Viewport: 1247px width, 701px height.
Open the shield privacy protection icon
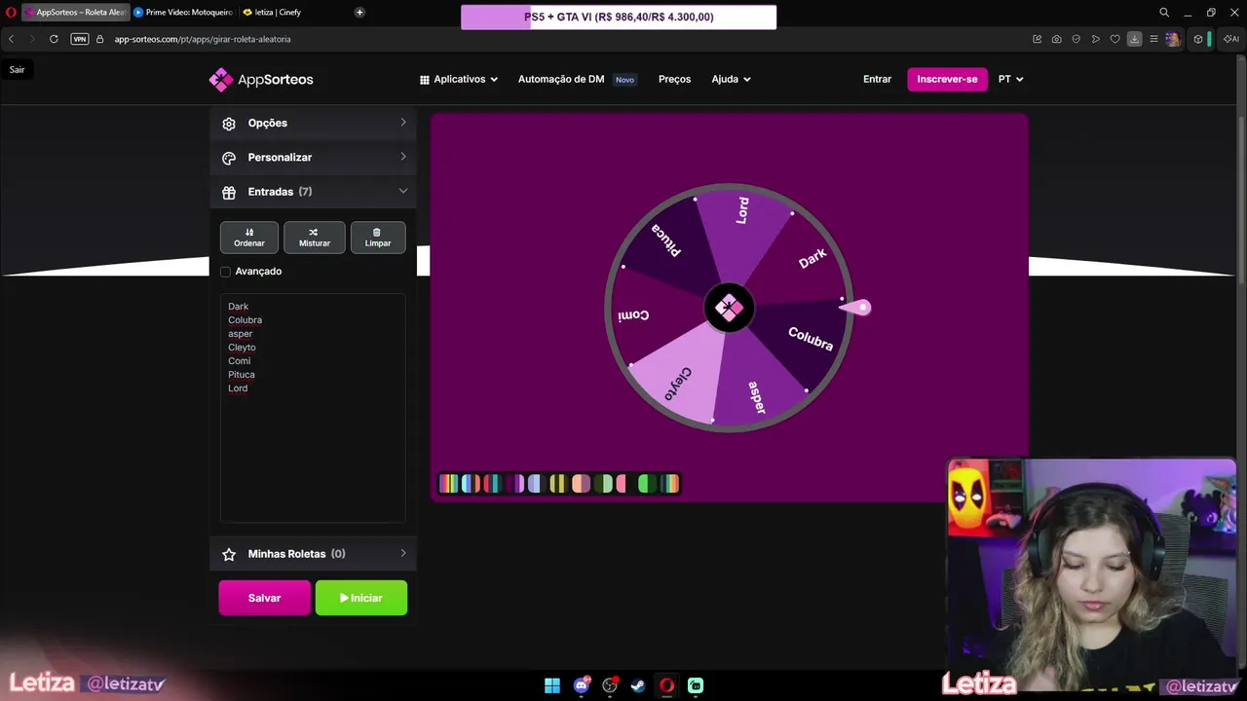(1077, 39)
